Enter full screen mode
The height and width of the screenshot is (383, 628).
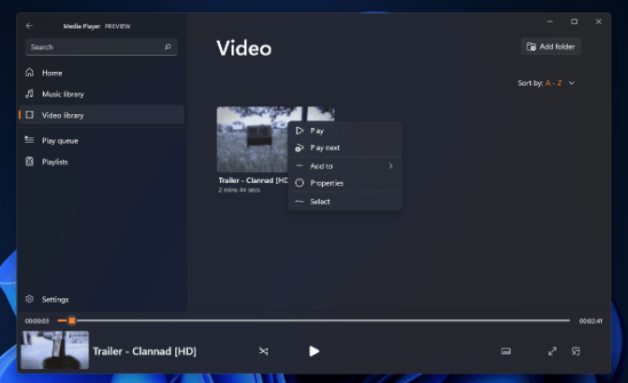(x=552, y=351)
